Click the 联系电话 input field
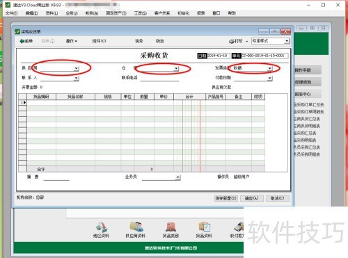This screenshot has height=258, width=348. point(159,78)
